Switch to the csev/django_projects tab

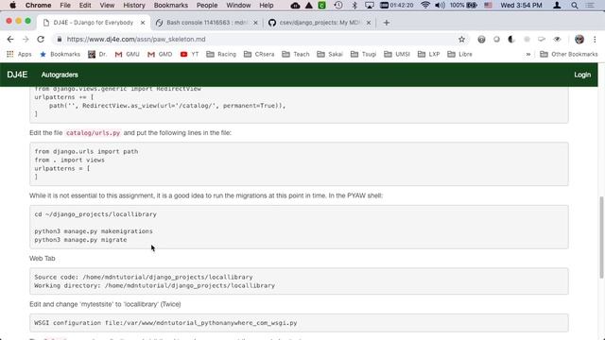tap(320, 23)
